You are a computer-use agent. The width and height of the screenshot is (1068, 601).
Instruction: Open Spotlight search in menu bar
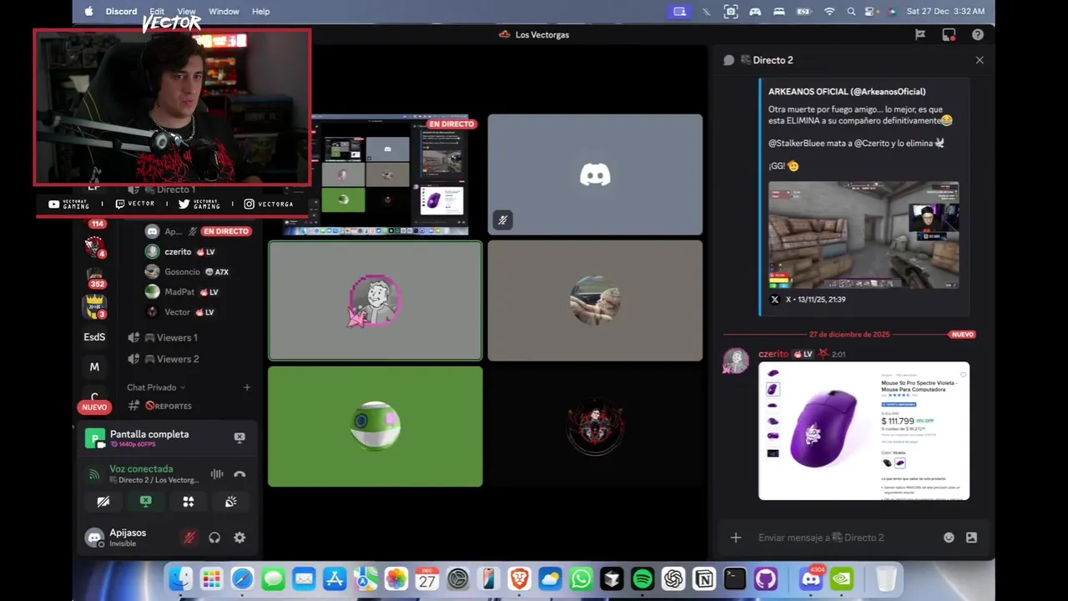pyautogui.click(x=851, y=12)
